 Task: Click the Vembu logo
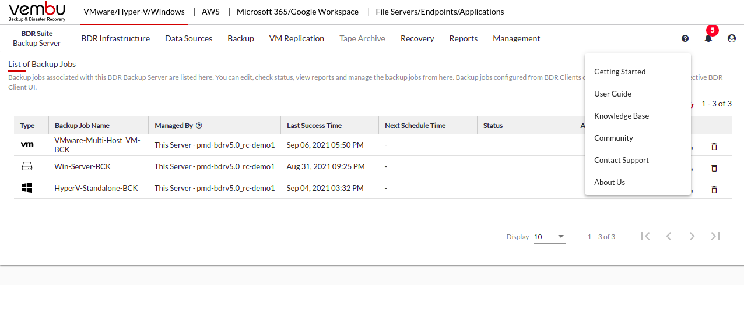tap(37, 12)
